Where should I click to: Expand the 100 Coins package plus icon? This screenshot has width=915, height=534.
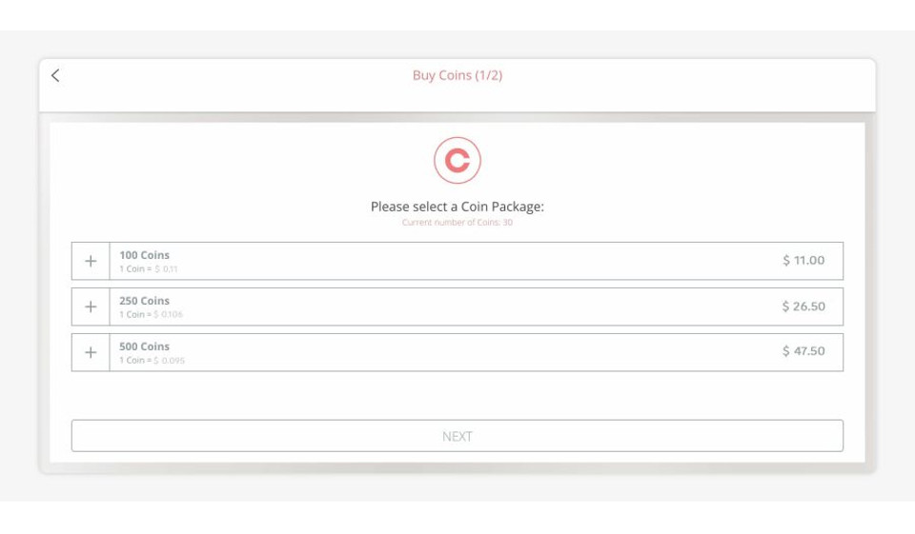[91, 261]
